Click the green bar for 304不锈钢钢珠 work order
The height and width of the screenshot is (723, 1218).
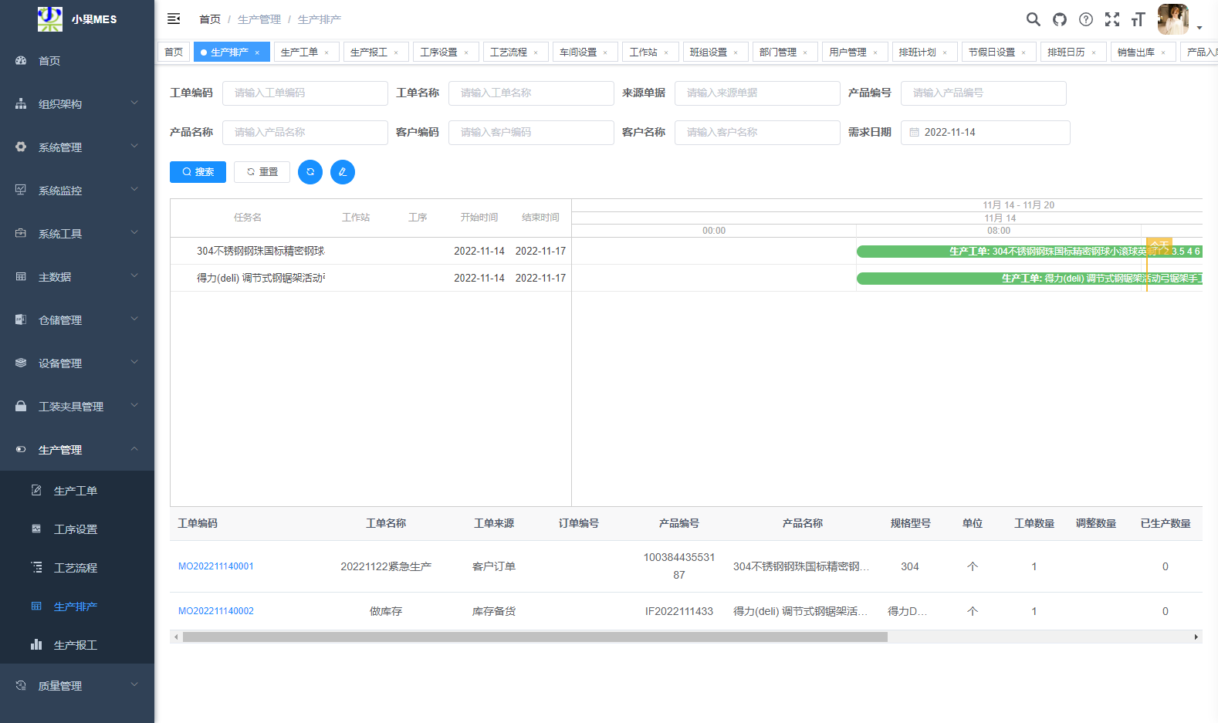click(1030, 252)
